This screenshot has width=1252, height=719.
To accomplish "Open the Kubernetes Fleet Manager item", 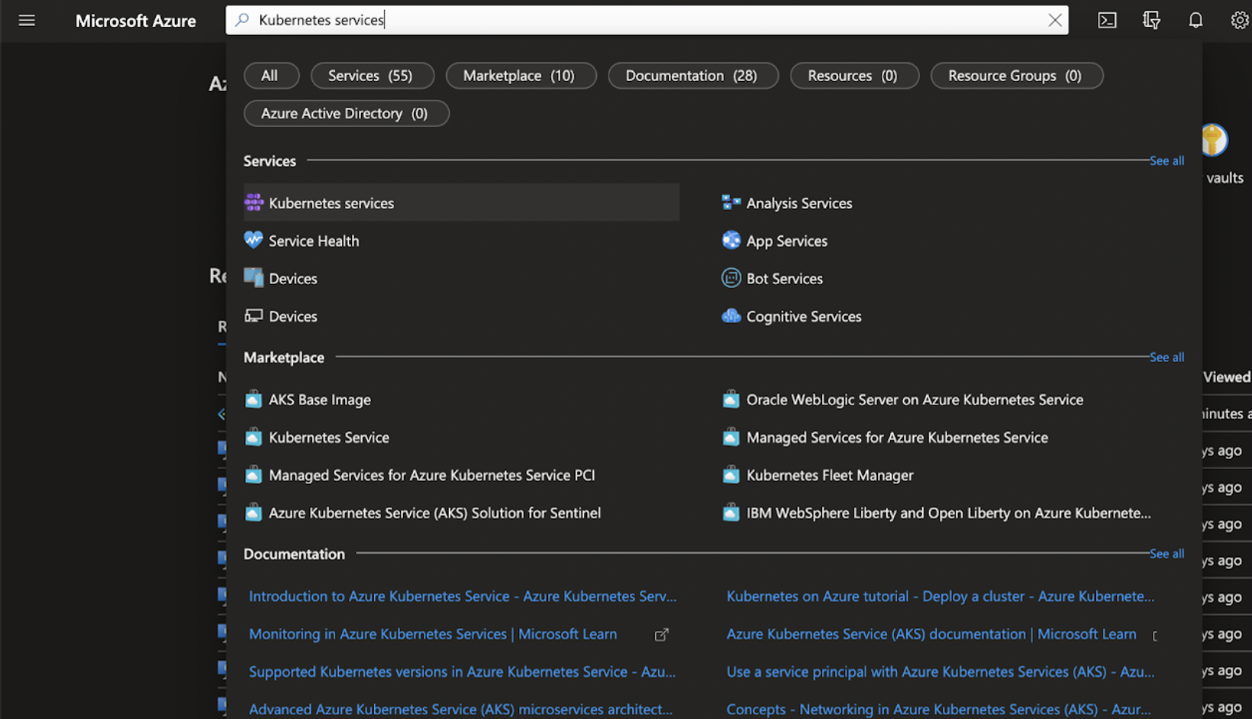I will point(829,475).
